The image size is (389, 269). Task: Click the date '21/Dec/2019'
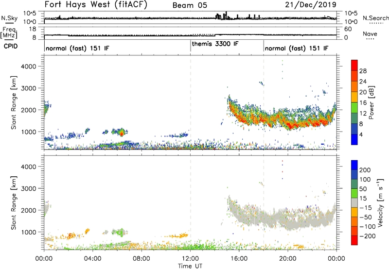[x=311, y=4]
